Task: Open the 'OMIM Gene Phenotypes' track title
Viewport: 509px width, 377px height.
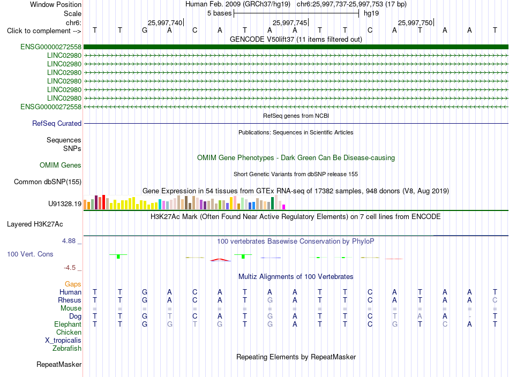Action: (296, 157)
